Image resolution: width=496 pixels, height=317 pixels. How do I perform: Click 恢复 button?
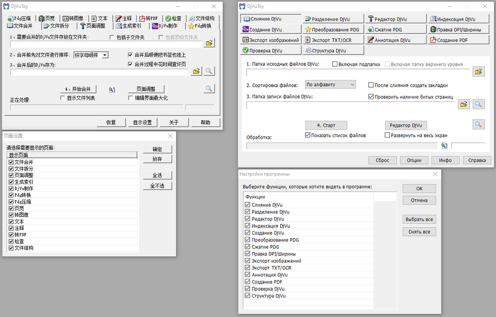(x=111, y=122)
